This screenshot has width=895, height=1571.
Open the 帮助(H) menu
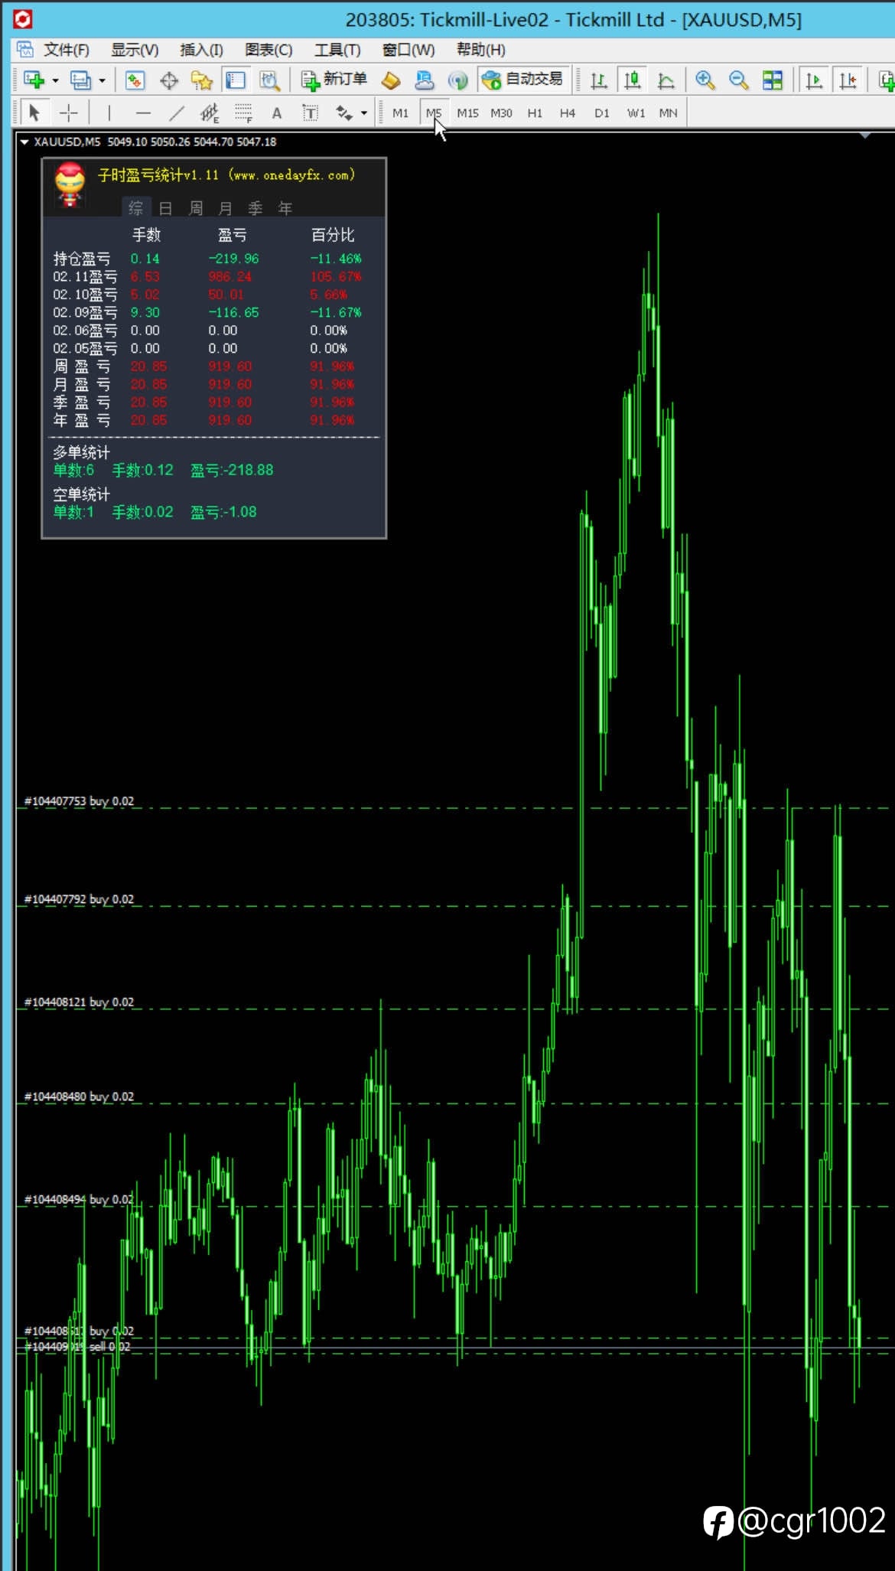tap(480, 50)
